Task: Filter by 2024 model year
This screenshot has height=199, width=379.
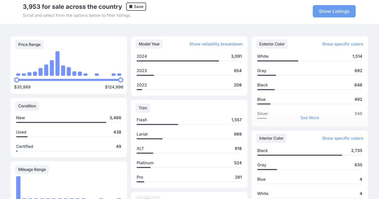Action: (189, 57)
